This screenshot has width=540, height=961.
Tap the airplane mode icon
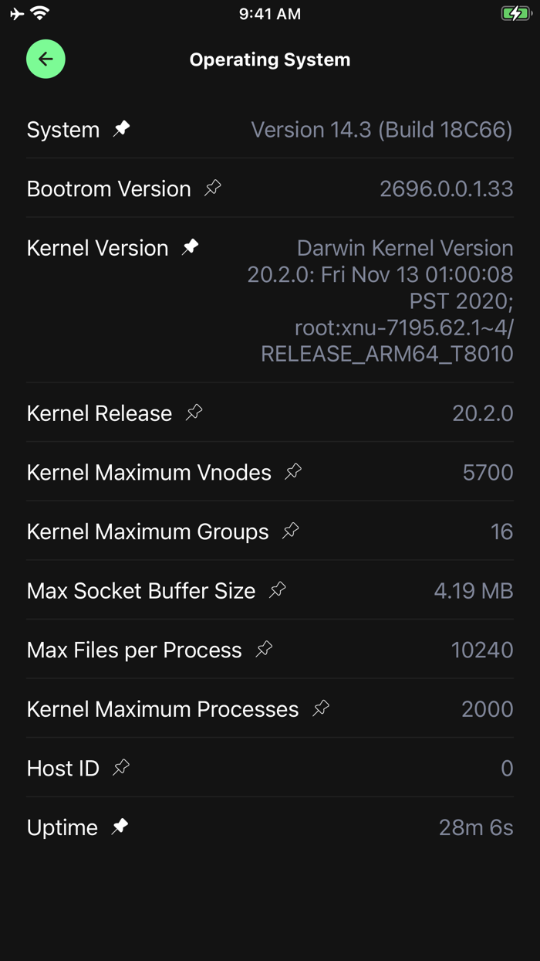pos(17,14)
